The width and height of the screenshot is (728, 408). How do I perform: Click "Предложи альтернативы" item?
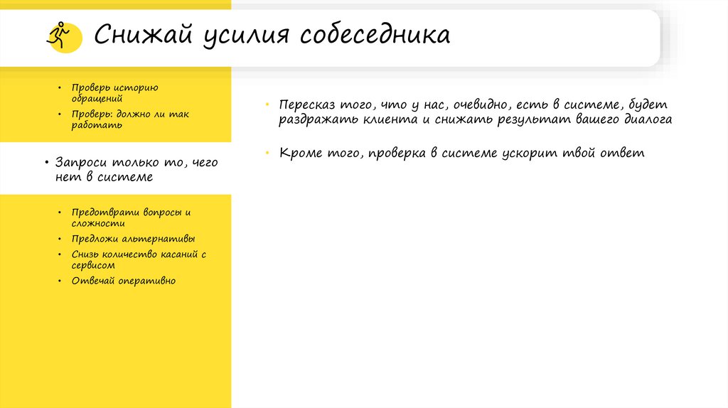[133, 239]
